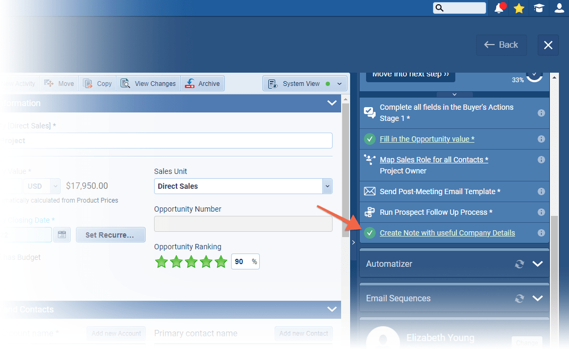Expand the Email Sequences section
Viewport: 569px width, 349px height.
[537, 298]
